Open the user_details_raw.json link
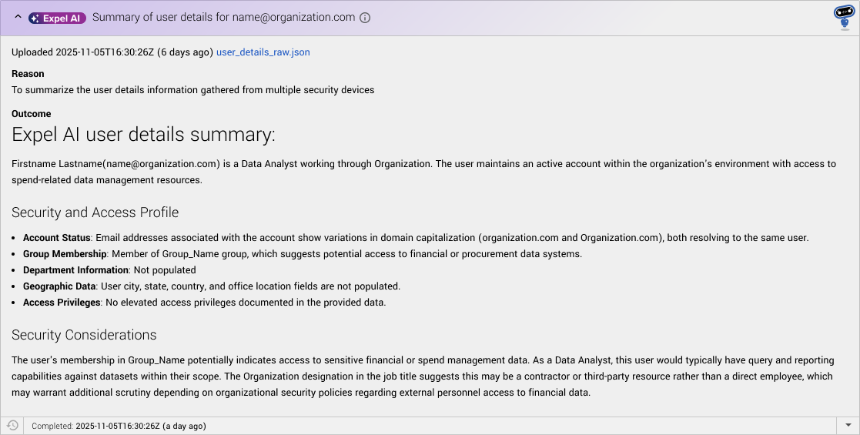Viewport: 860px width, 435px height. [263, 52]
